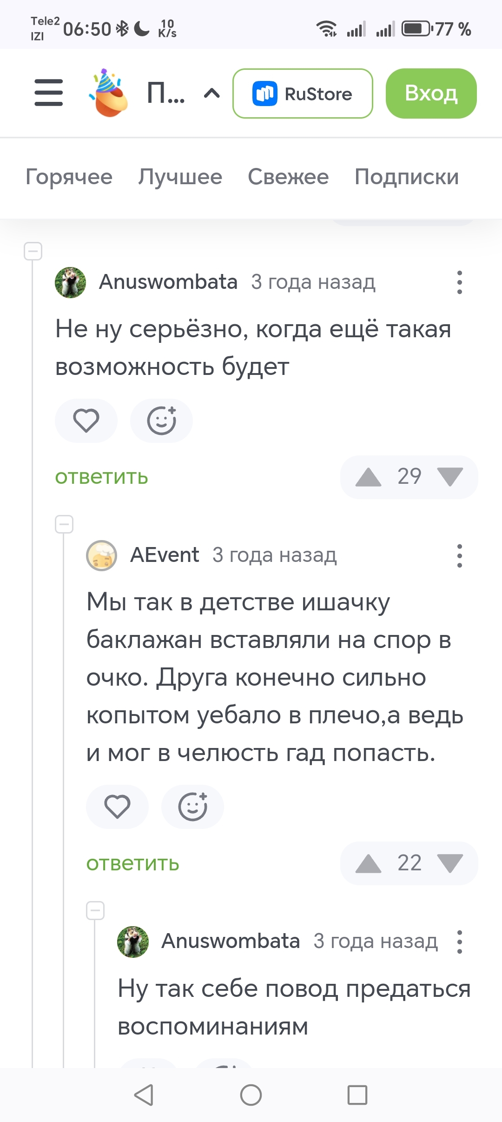Collapse the AEvent reply thread
Viewport: 502px width, 1122px height.
64,524
